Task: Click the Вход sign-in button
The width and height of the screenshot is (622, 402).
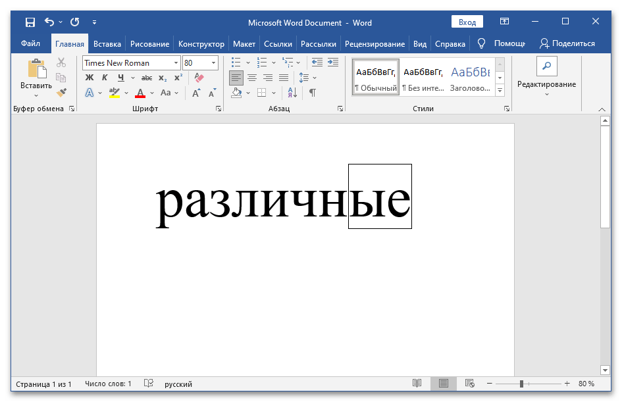Action: pyautogui.click(x=467, y=22)
